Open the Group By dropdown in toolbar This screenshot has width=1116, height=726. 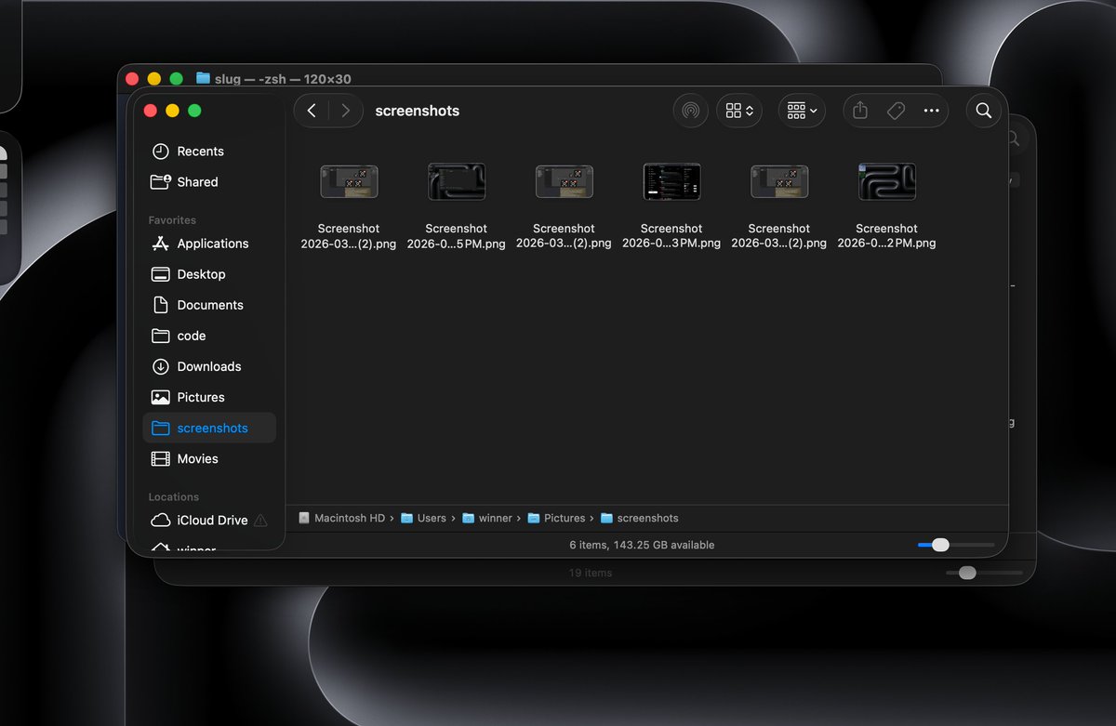click(802, 111)
